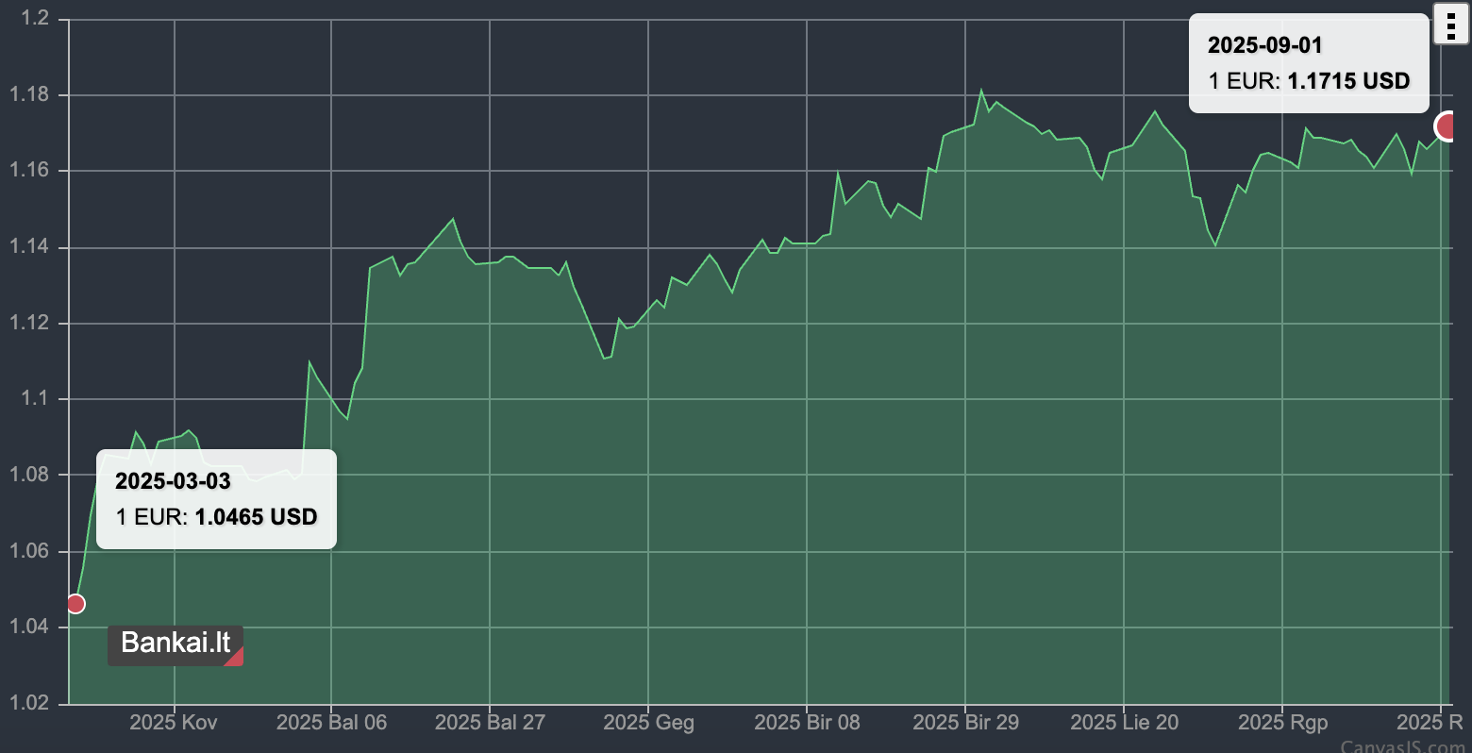
Task: Click the 2025-03-03 tooltip showing 1.0465 USD
Action: point(216,498)
